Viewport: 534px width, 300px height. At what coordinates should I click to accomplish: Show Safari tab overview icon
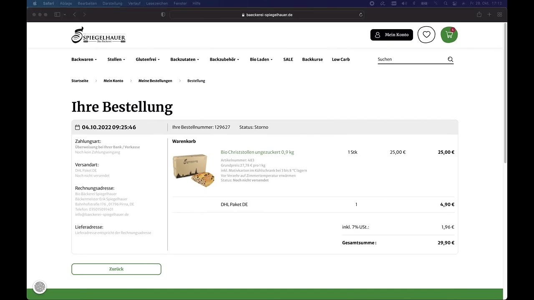(500, 15)
